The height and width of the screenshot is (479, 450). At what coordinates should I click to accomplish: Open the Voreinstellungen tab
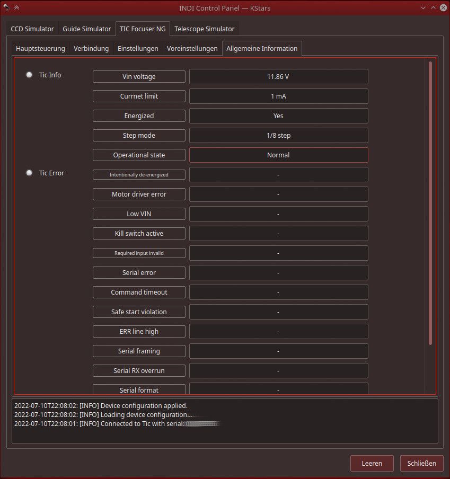click(x=192, y=48)
